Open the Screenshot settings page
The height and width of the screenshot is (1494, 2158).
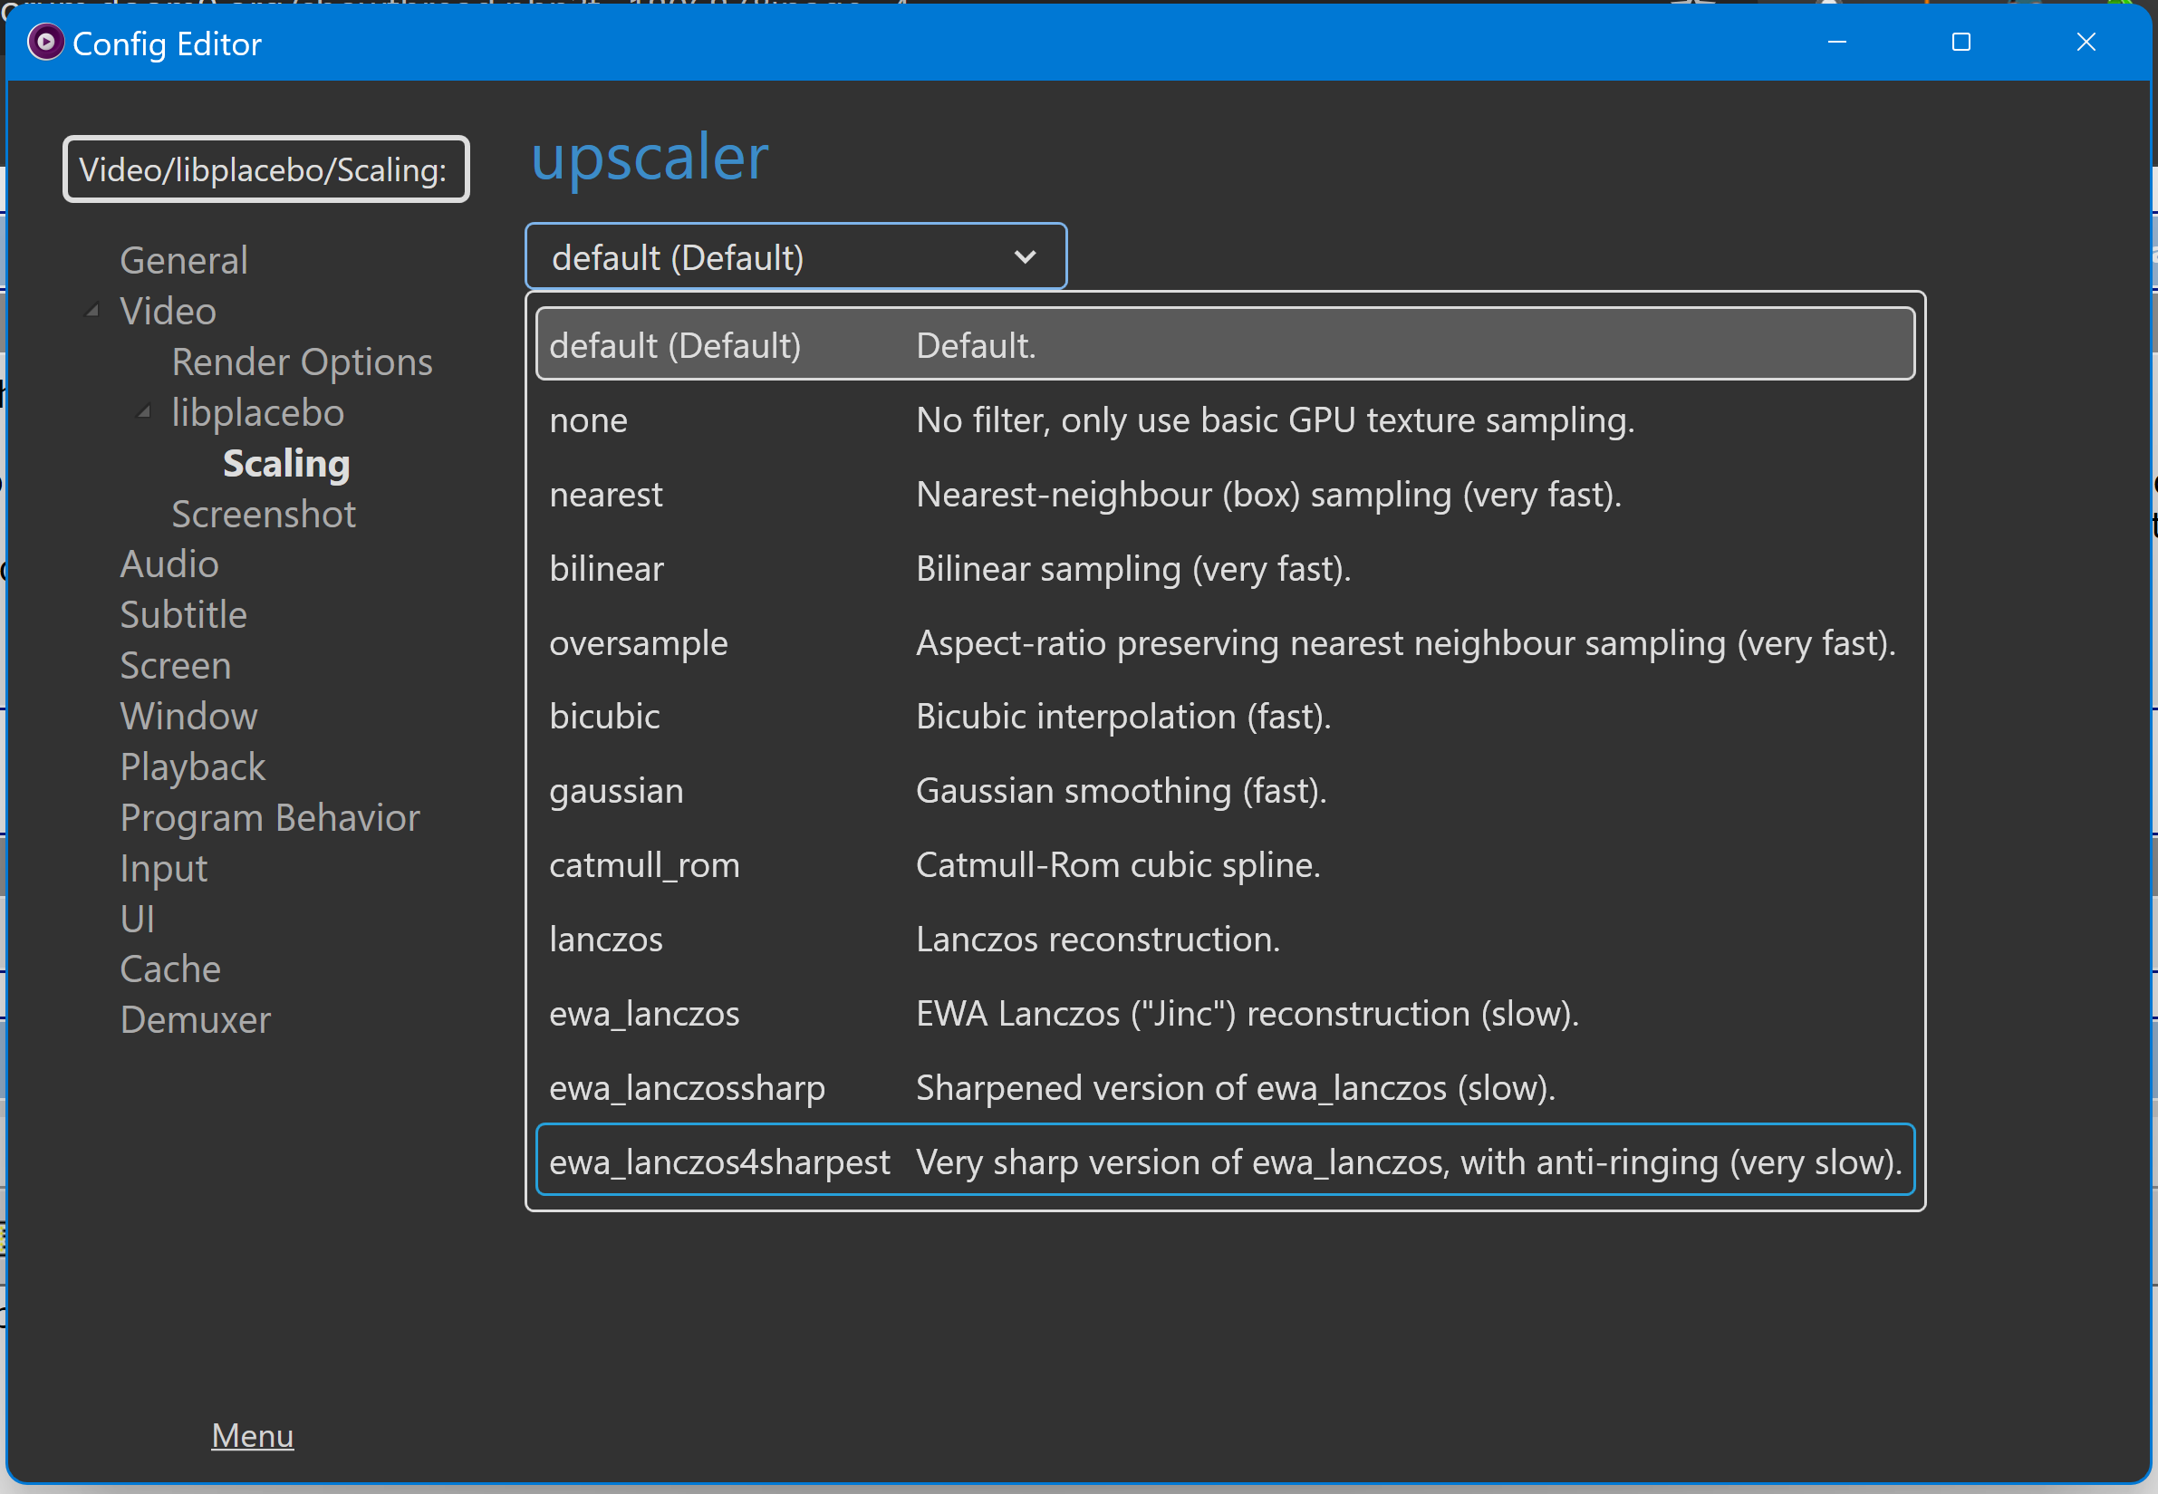[x=263, y=514]
